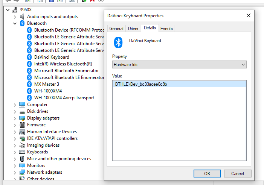Expand Mice and other pointing devices

[x=15, y=159]
